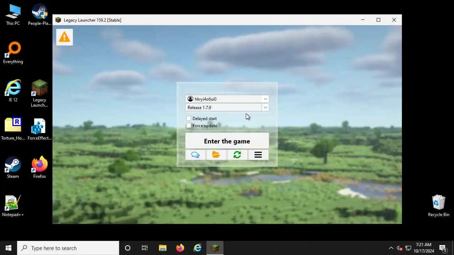Select the ForceEffect... desktop icon

click(x=40, y=130)
